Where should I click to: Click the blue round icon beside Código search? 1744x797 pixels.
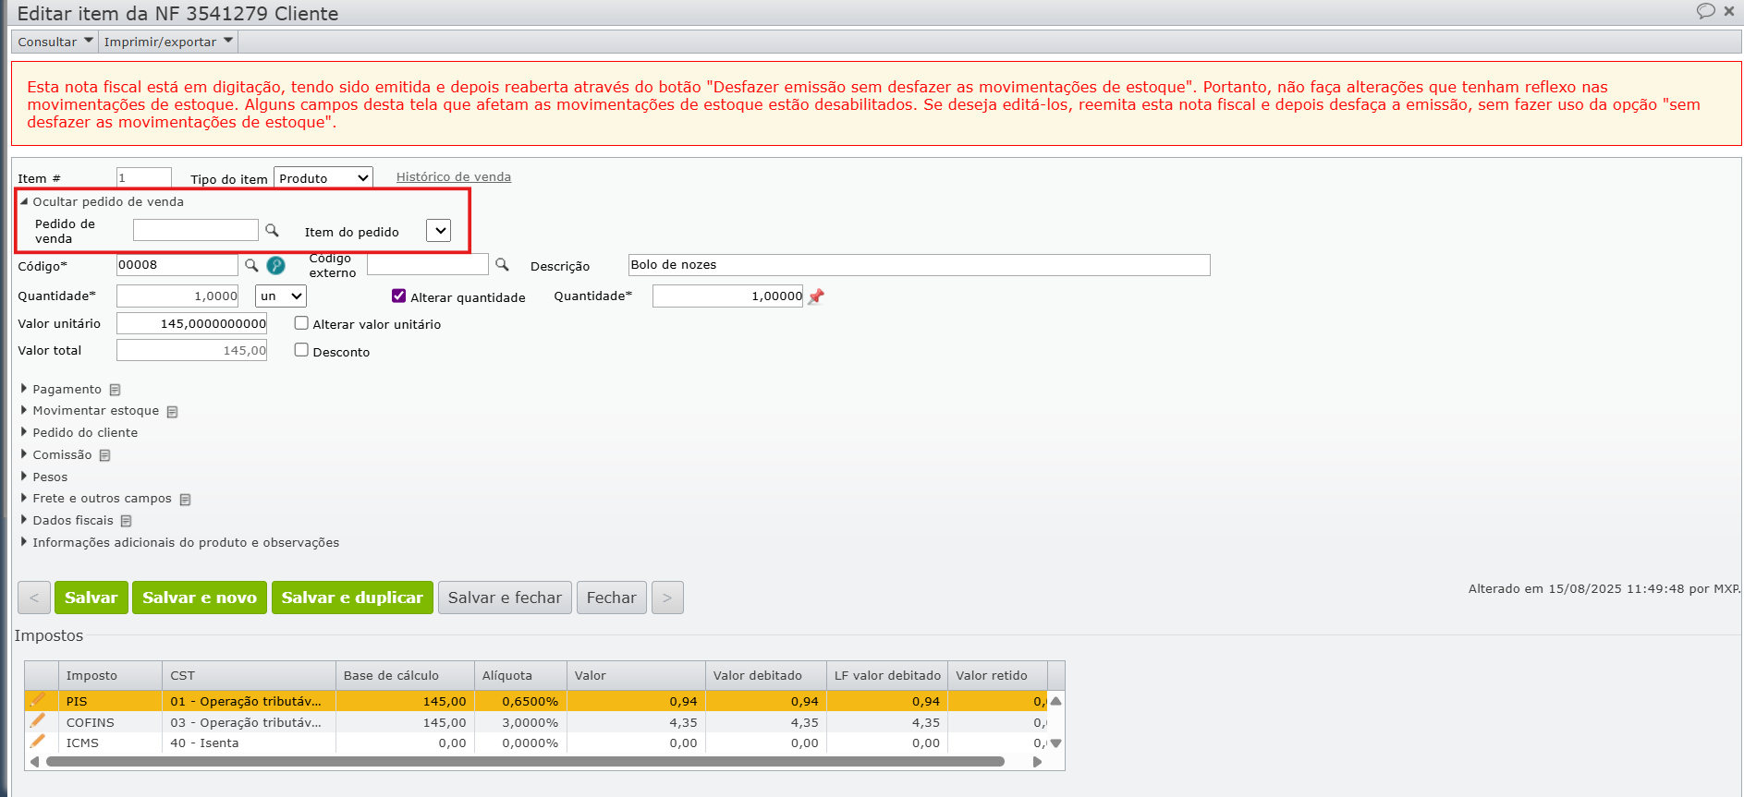275,266
